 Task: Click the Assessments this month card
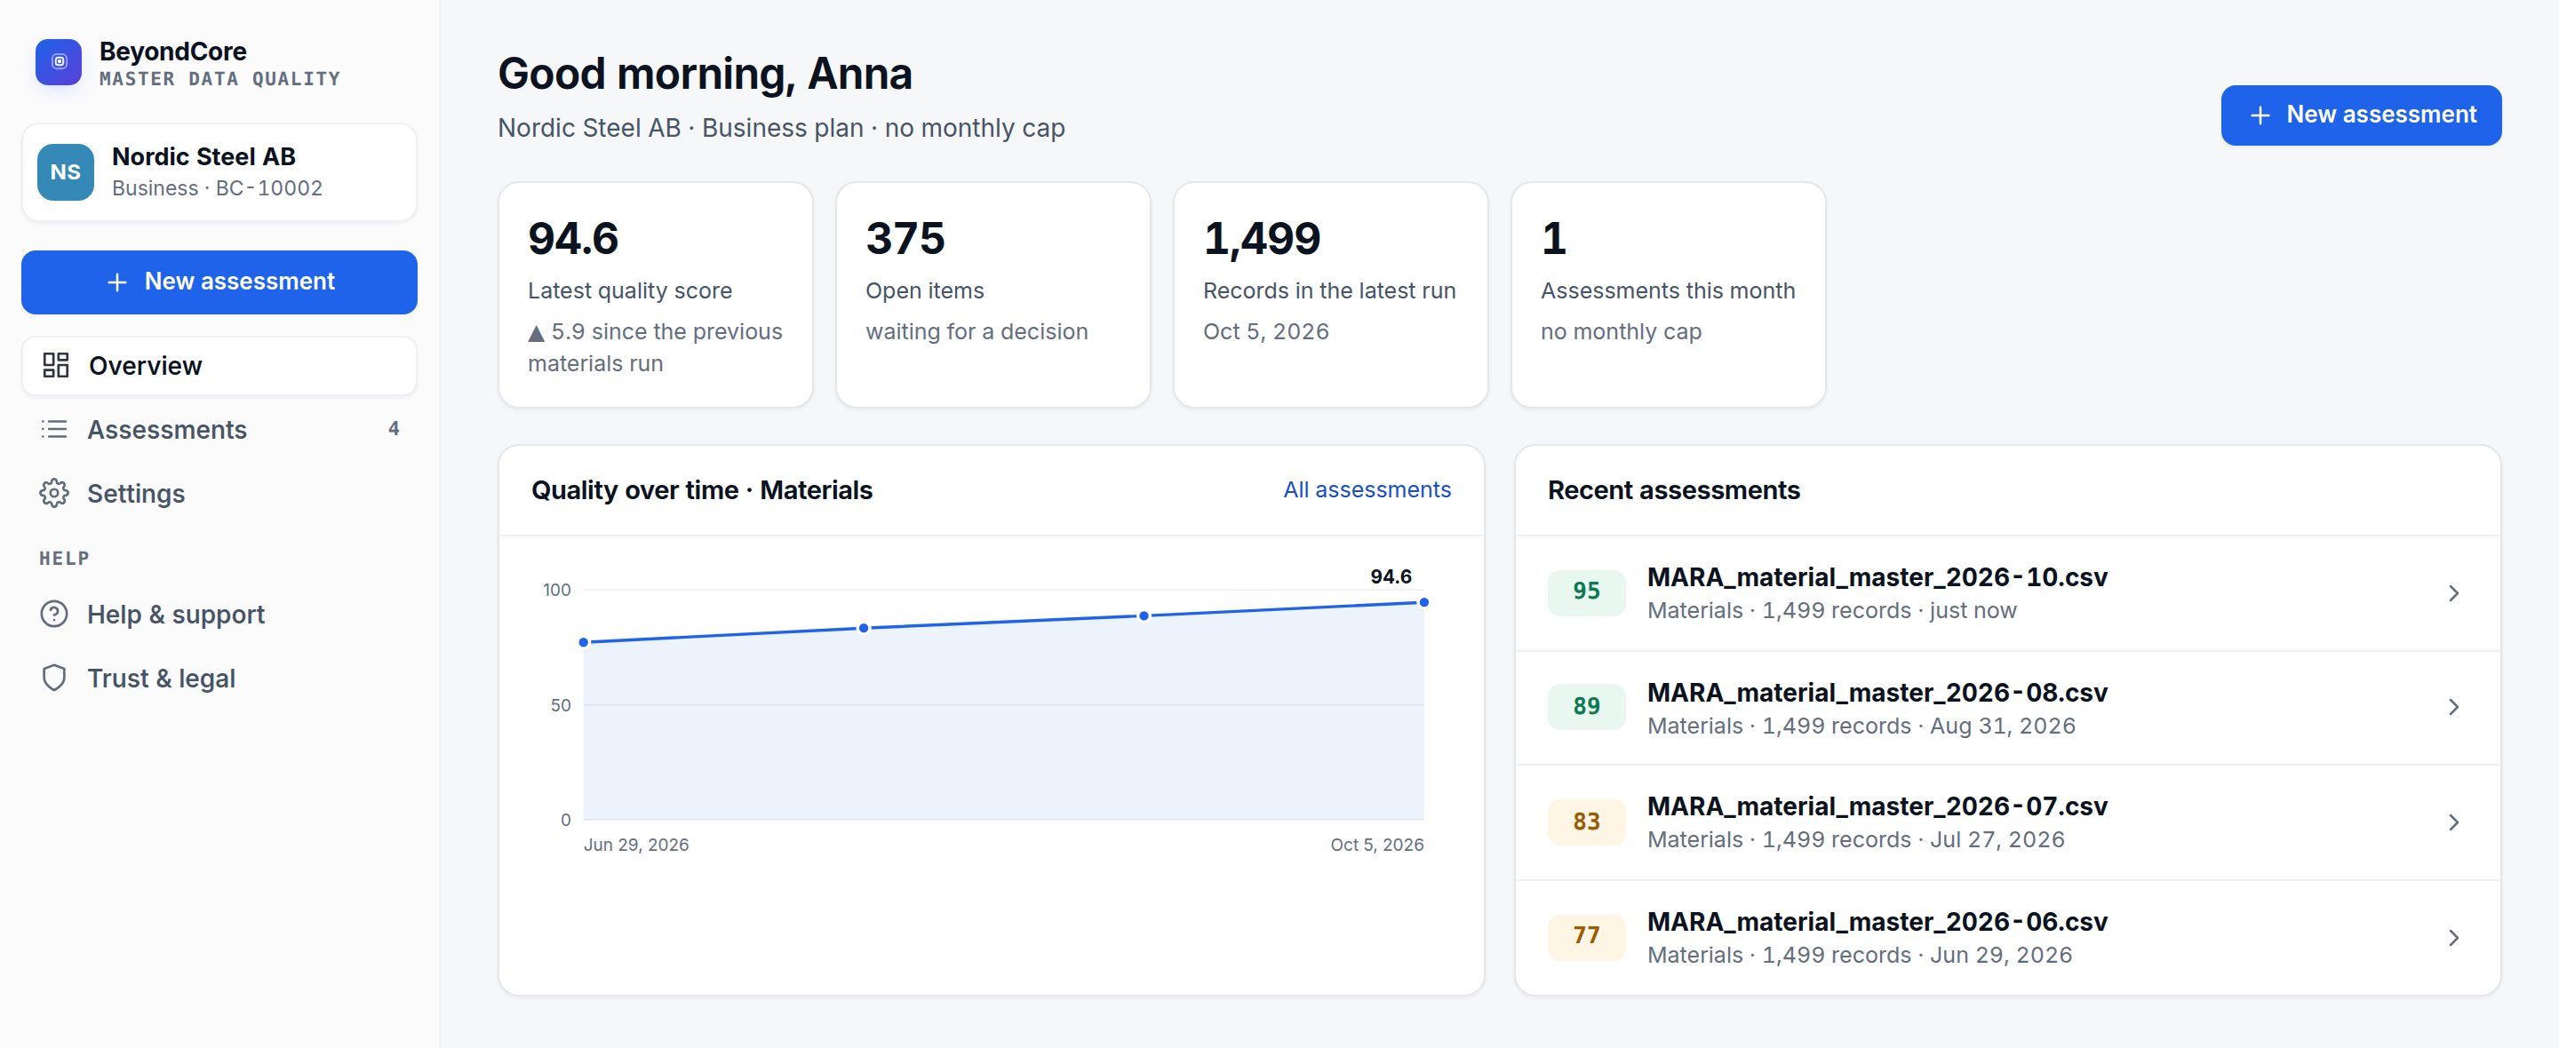click(1669, 294)
